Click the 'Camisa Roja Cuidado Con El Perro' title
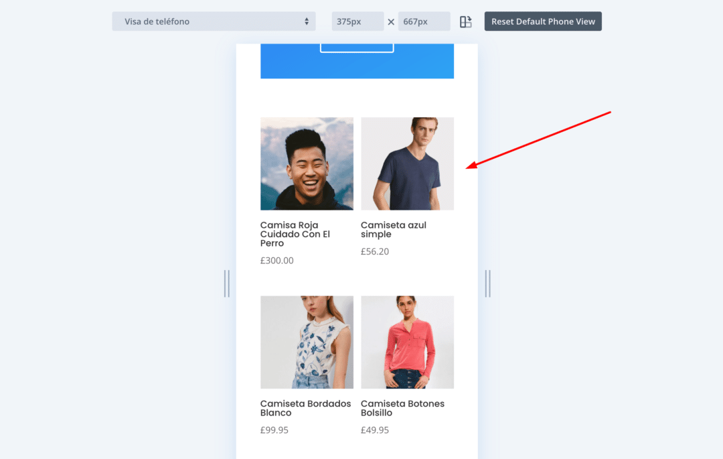The width and height of the screenshot is (723, 459). tap(295, 234)
